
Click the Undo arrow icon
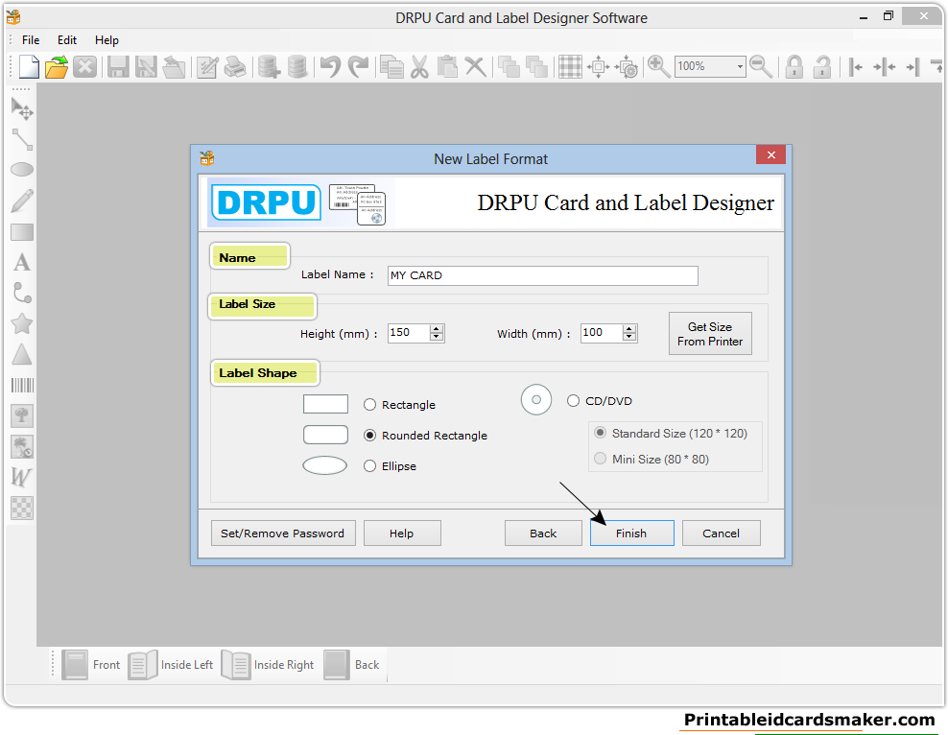tap(330, 66)
